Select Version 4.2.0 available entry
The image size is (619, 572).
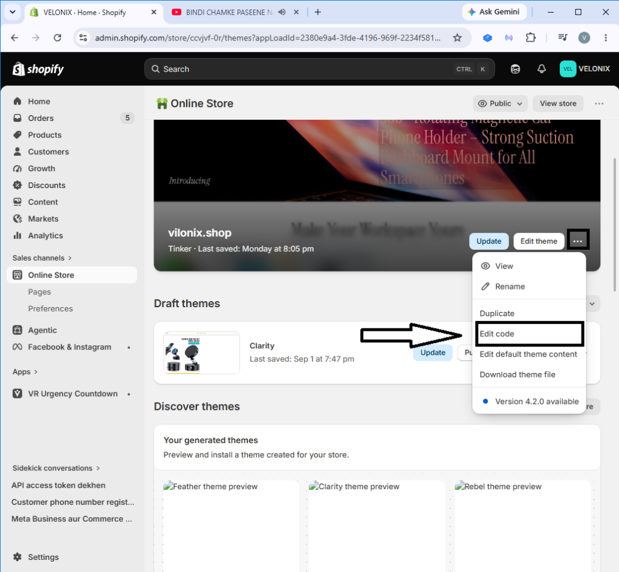(529, 401)
